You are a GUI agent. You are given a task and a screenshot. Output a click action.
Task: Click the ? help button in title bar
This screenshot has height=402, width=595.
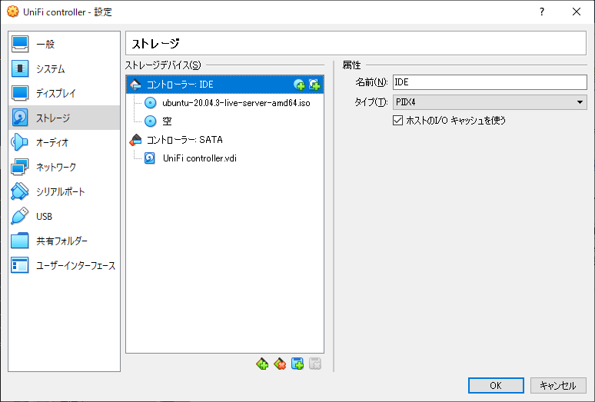tap(542, 12)
